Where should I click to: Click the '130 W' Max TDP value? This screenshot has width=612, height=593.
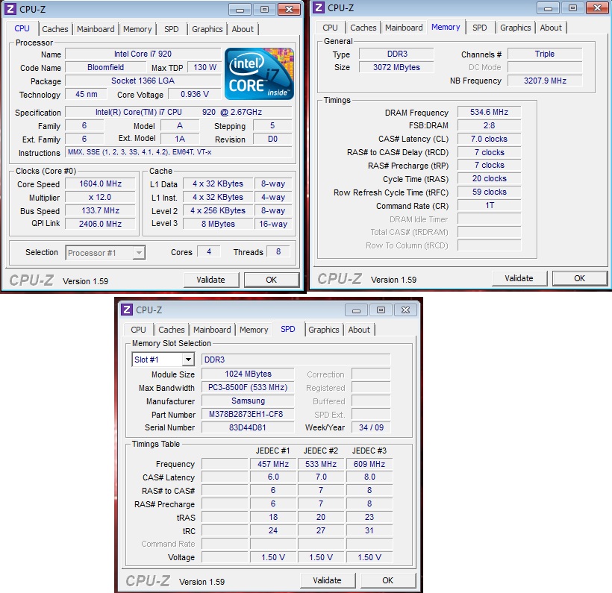pyautogui.click(x=204, y=67)
